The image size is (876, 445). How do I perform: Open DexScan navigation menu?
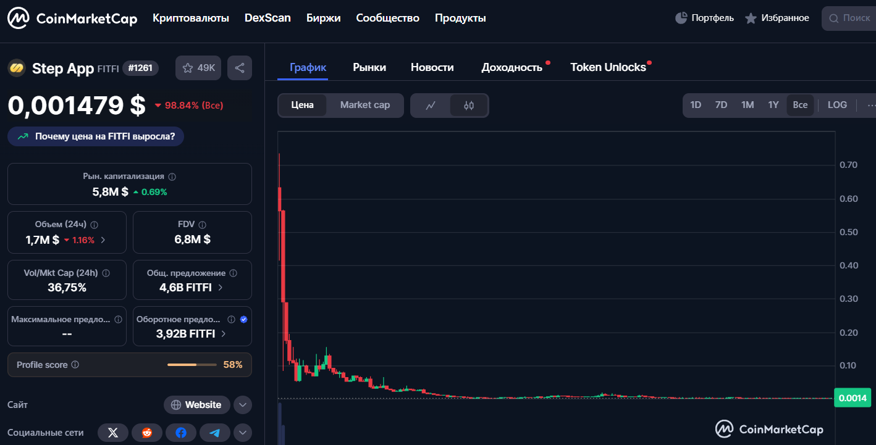(x=267, y=18)
